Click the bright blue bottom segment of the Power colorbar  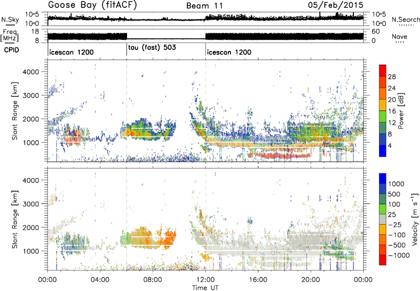(383, 151)
